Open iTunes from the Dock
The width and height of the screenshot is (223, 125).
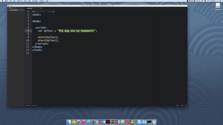point(84,122)
